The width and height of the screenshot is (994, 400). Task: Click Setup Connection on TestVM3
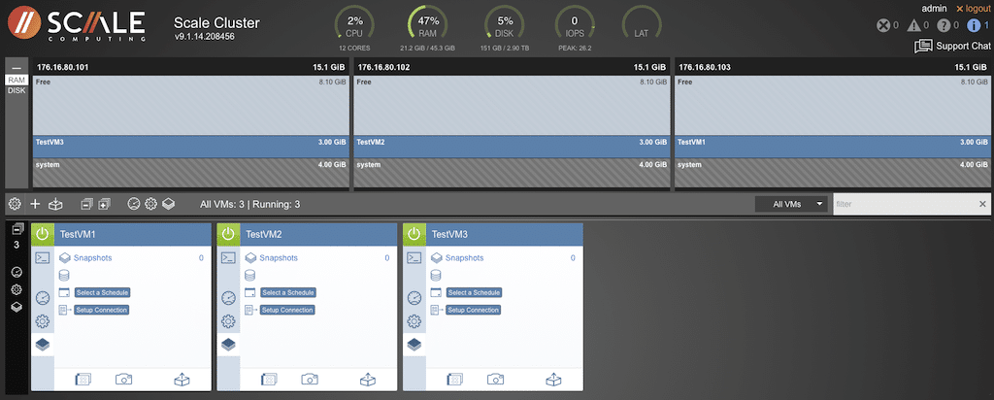pos(473,310)
